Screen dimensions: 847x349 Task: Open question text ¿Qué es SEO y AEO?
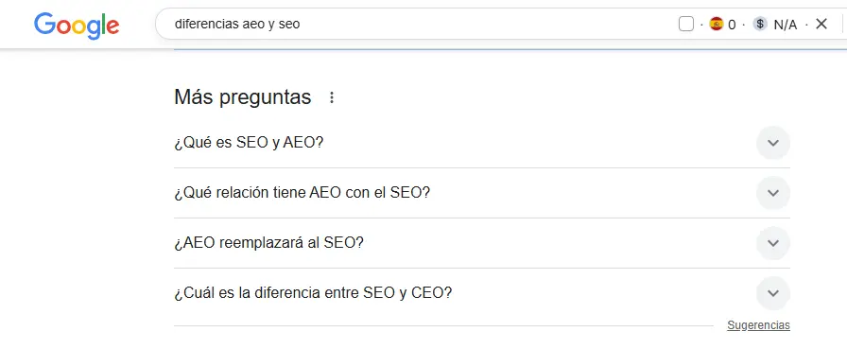coord(249,143)
